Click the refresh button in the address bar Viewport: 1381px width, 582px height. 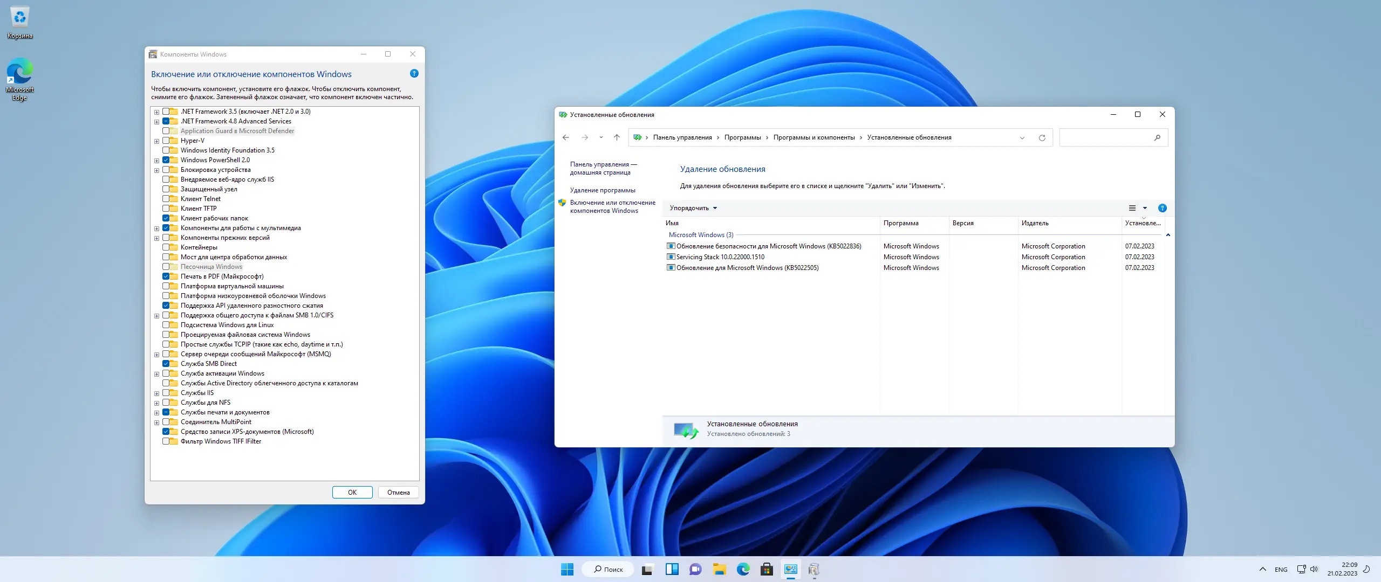1042,138
